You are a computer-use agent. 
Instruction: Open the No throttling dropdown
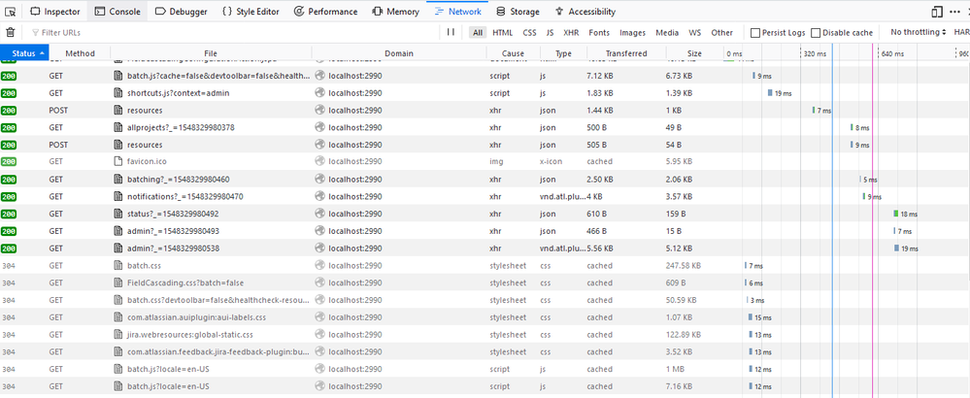point(919,32)
